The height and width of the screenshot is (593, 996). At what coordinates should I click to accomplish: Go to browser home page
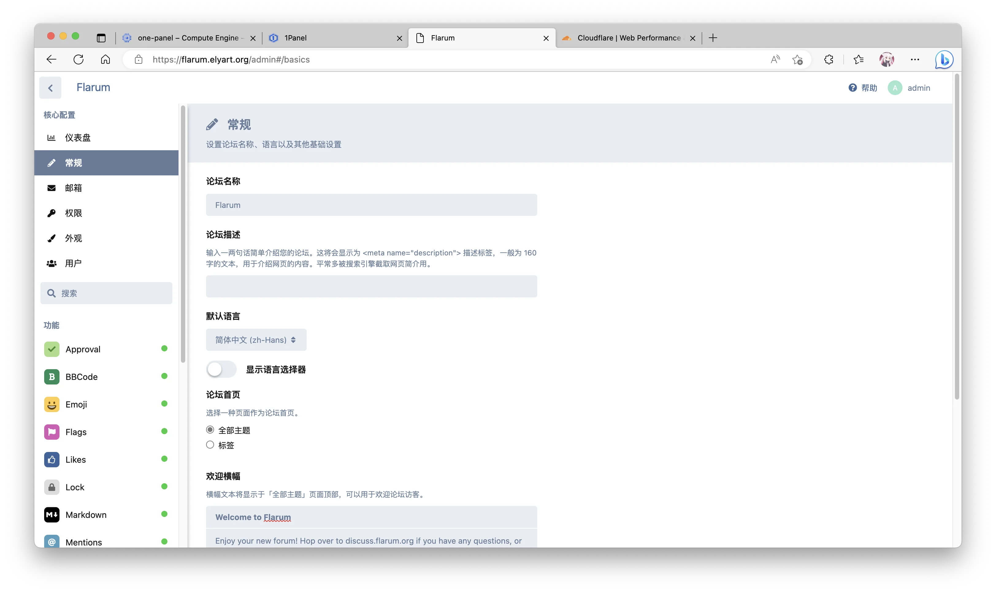(105, 59)
